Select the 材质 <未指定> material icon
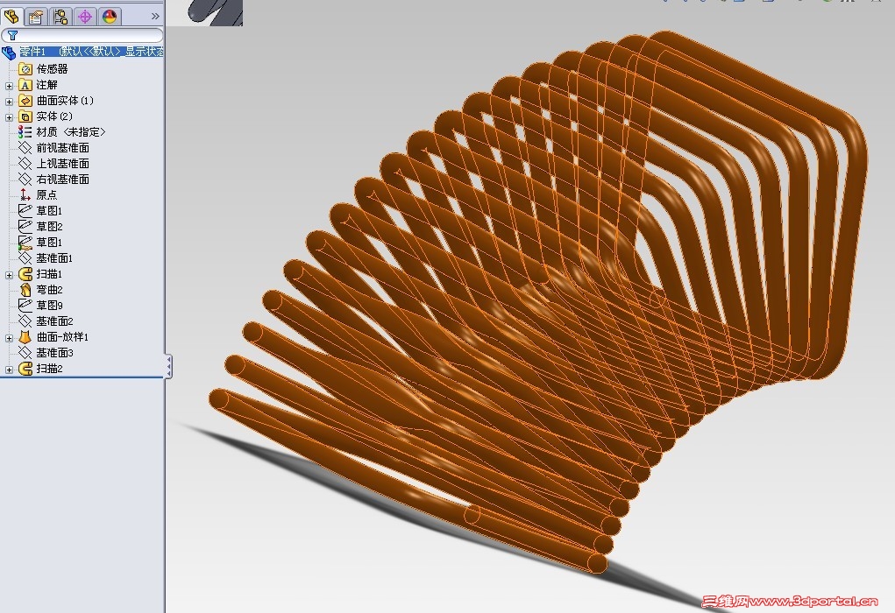Viewport: 895px width, 613px height. point(25,132)
